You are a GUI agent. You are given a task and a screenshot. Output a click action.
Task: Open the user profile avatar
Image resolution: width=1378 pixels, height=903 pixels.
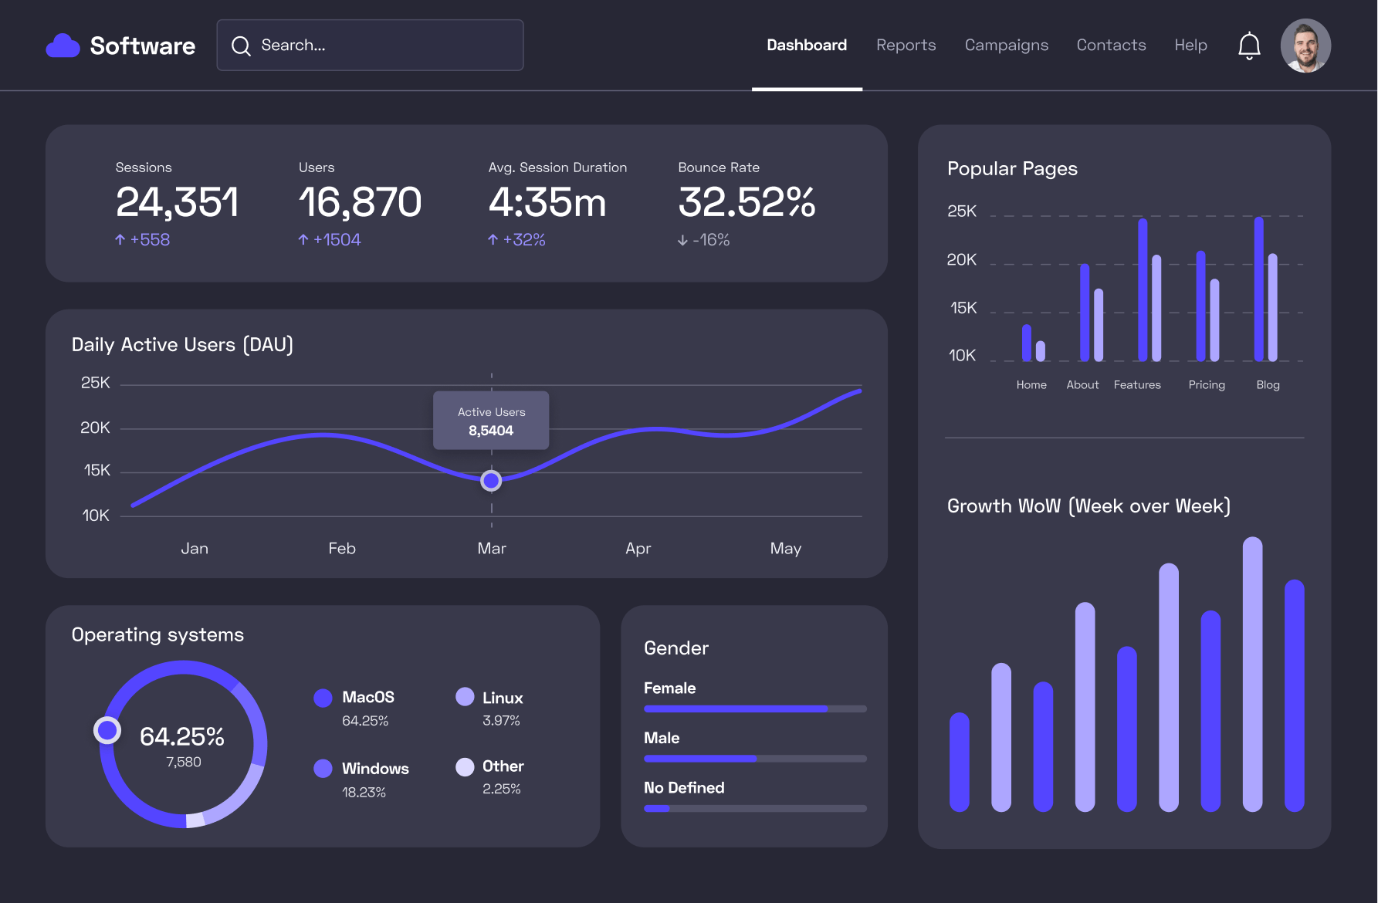point(1305,46)
